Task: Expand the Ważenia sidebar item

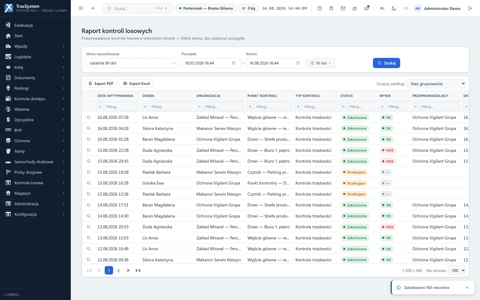Action: (35, 109)
